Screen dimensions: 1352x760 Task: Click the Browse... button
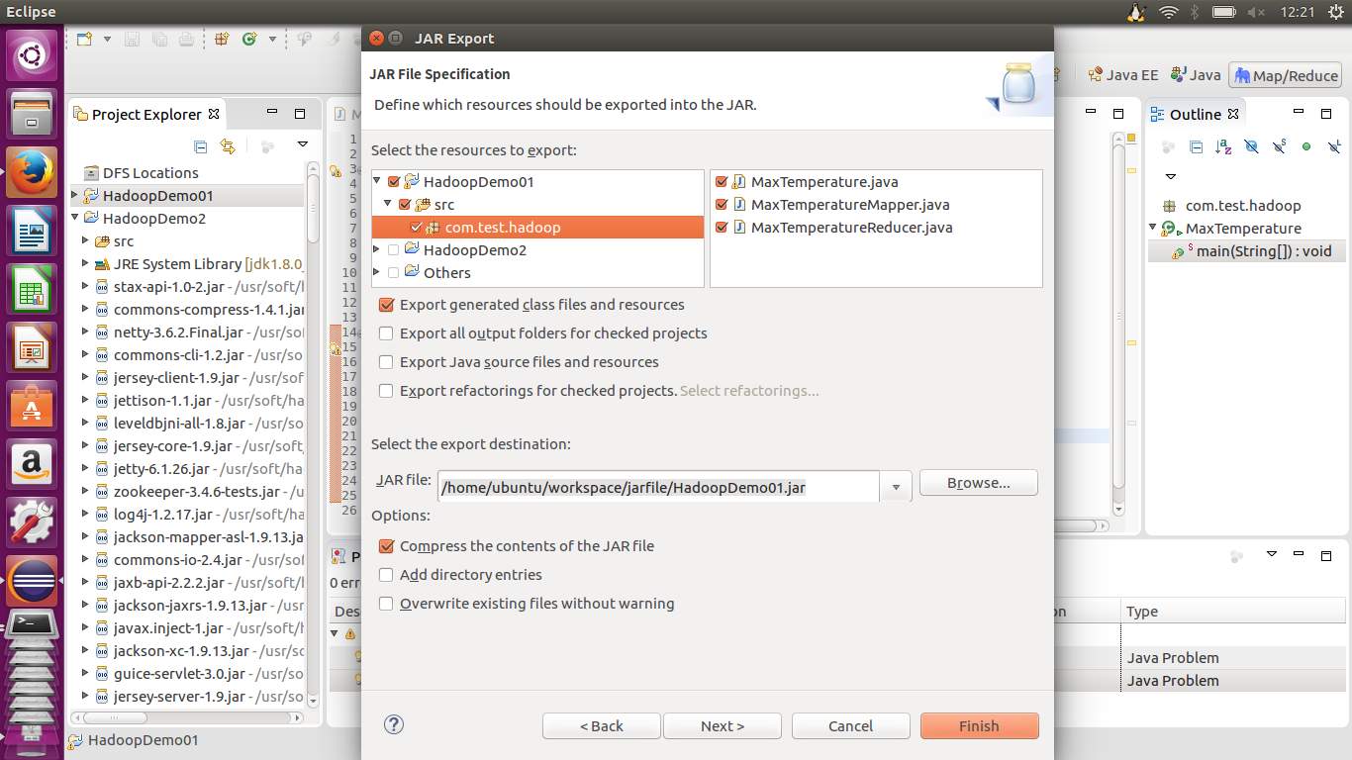coord(979,483)
